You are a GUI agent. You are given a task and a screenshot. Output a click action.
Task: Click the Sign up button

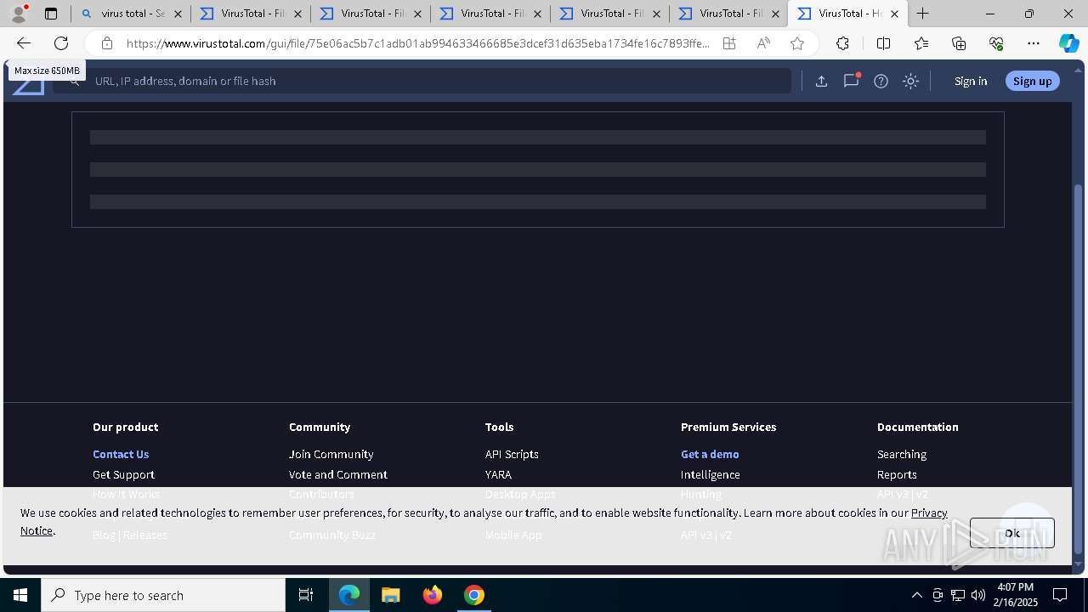point(1032,81)
